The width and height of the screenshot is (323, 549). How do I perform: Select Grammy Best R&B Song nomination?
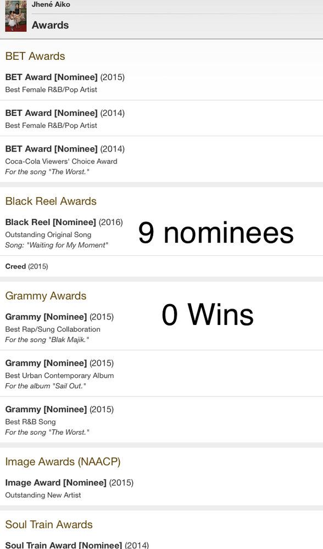[161, 420]
